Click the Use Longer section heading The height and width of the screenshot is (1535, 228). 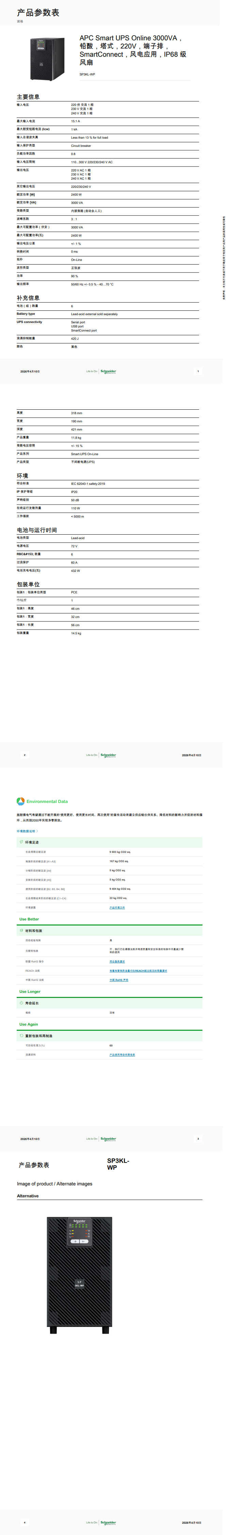(30, 991)
